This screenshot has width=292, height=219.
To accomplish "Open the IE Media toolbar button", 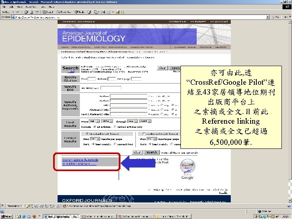I will point(79,12).
